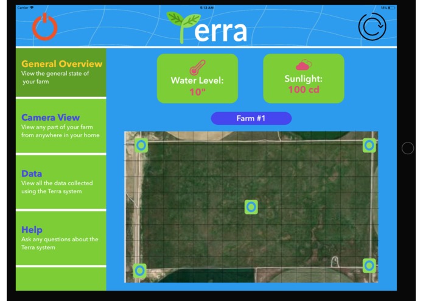This screenshot has width=423, height=301.
Task: Switch to Camera View tab
Action: point(61,126)
